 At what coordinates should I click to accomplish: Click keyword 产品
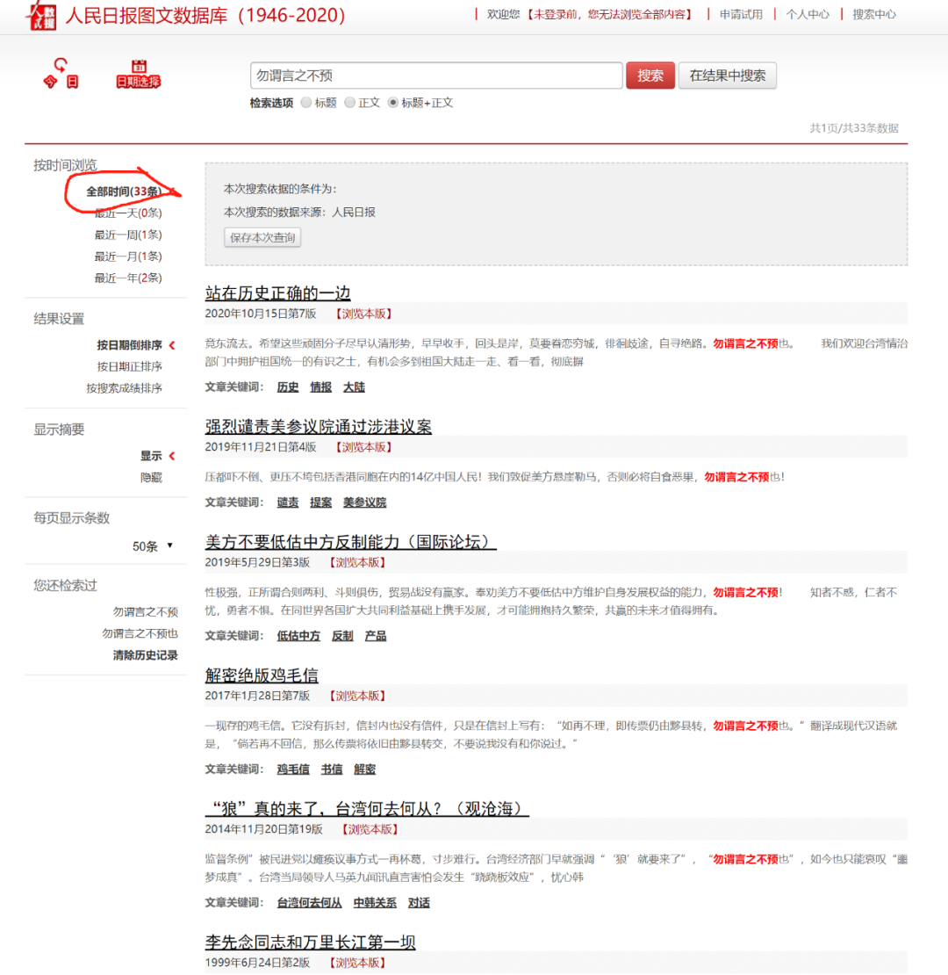pos(375,636)
